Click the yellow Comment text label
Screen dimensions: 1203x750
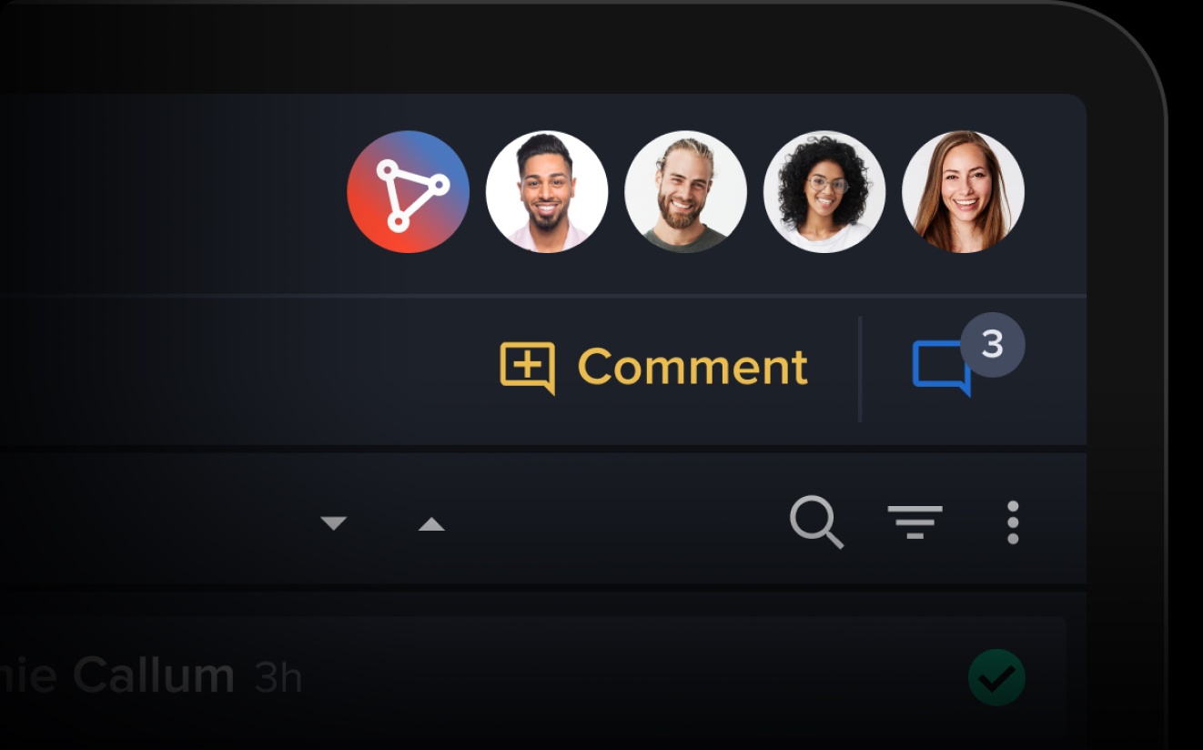tap(692, 367)
